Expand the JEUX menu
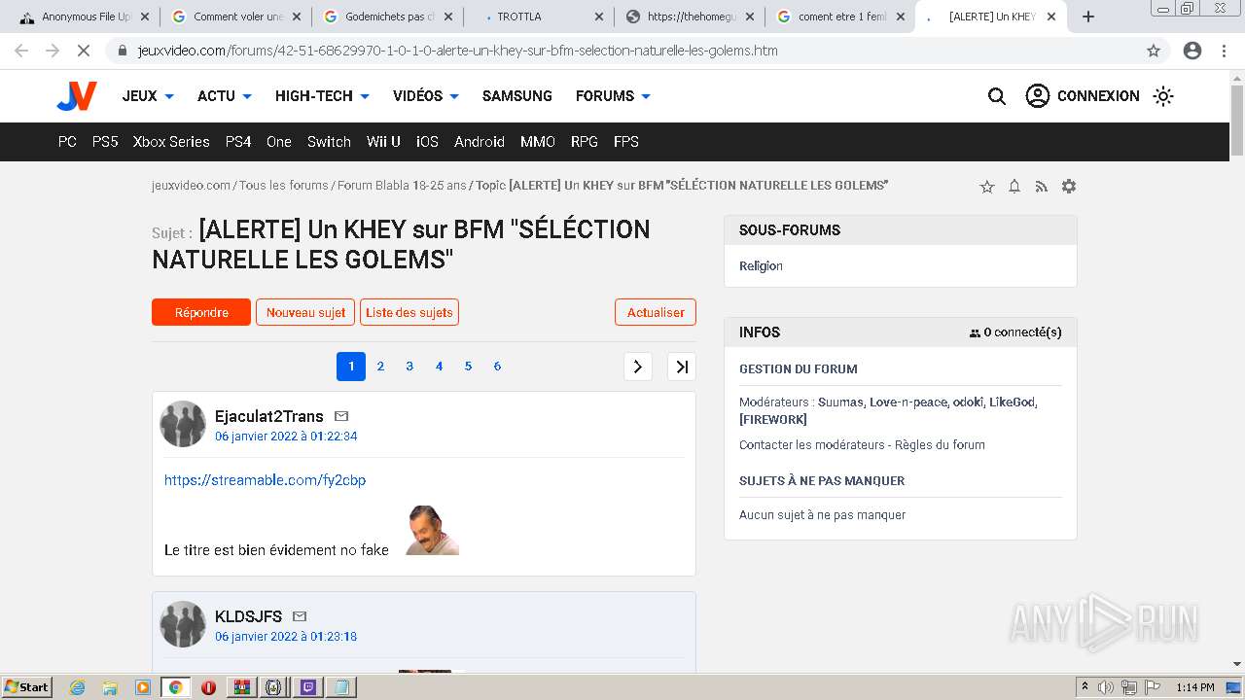 click(x=148, y=96)
